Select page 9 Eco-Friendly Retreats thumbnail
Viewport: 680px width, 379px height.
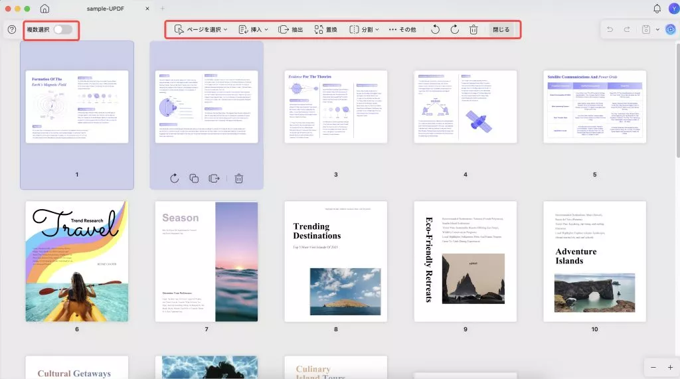[466, 262]
